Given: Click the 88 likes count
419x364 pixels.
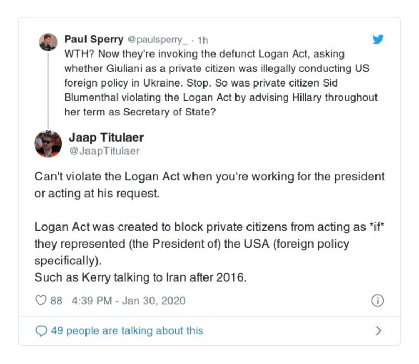Looking at the screenshot, I should [x=56, y=301].
